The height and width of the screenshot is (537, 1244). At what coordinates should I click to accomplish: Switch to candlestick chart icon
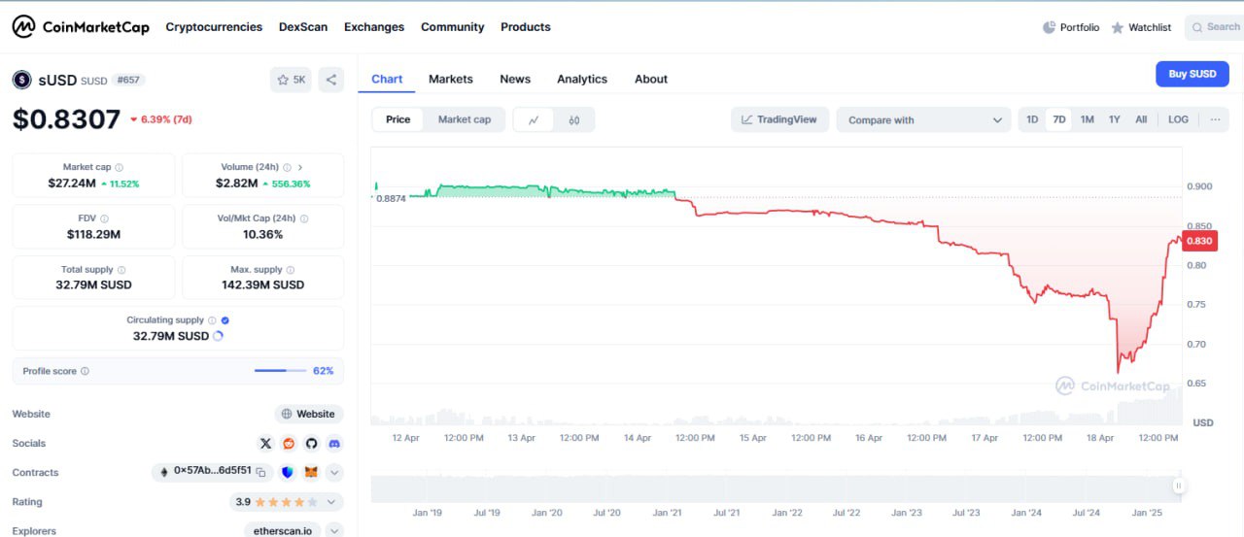pyautogui.click(x=574, y=119)
